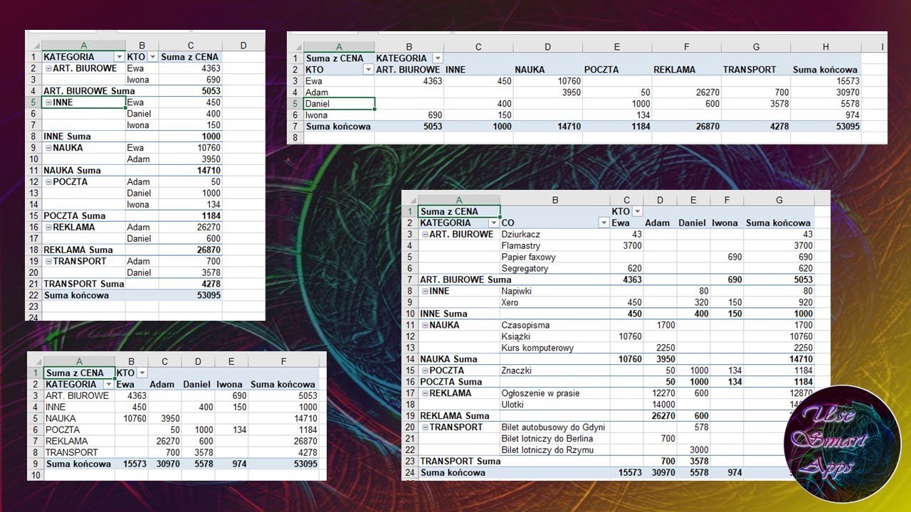Viewport: 911px width, 512px height.
Task: Collapse POCZTA group beside Znaczki
Action: click(425, 371)
